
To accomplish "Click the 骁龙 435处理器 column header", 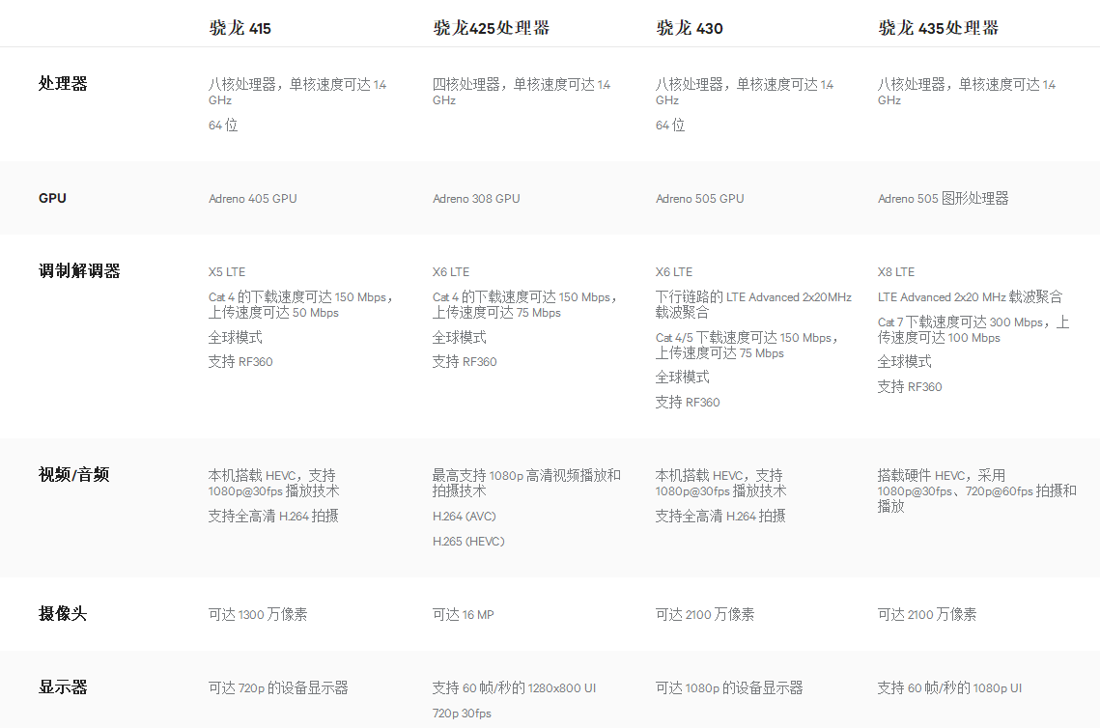I will [x=938, y=28].
